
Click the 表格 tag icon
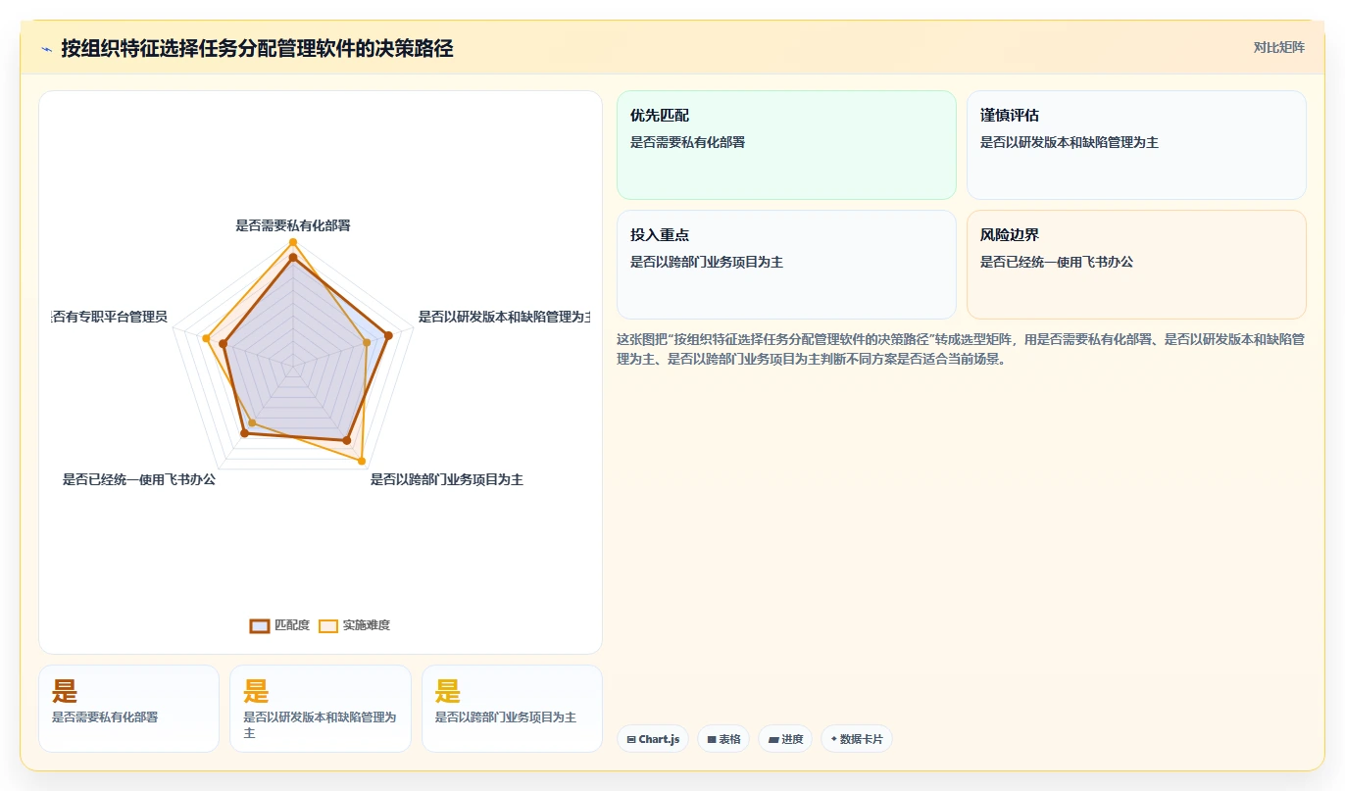click(x=712, y=739)
